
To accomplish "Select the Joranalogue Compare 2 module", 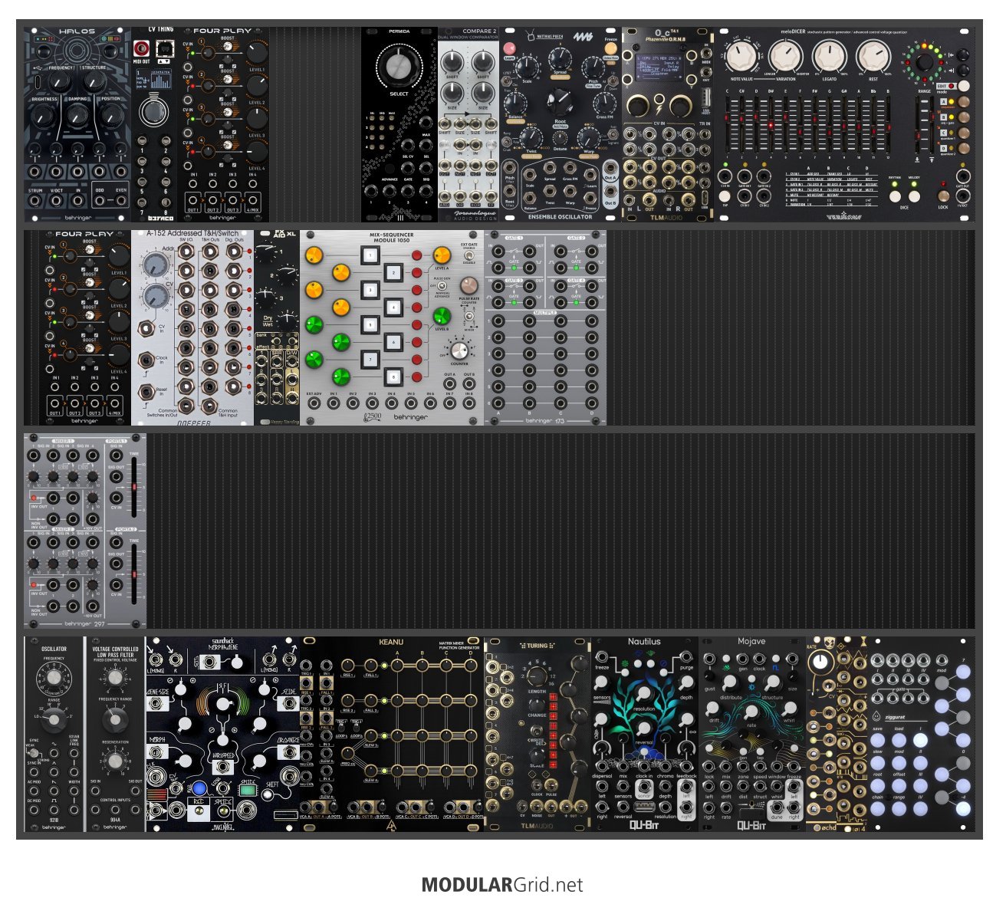I will click(468, 125).
